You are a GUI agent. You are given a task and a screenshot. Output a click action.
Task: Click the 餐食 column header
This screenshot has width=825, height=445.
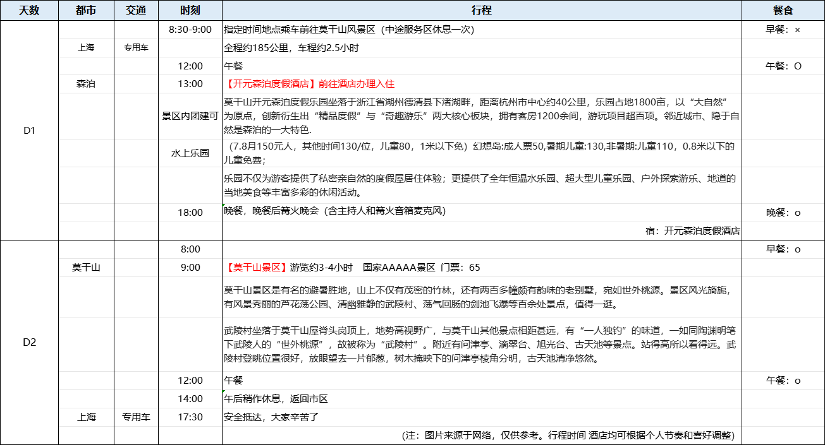(x=783, y=11)
